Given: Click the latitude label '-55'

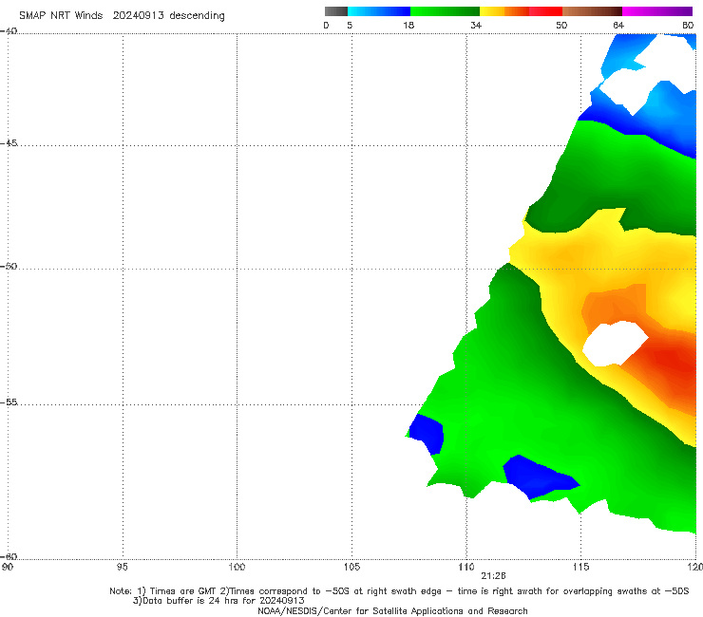Looking at the screenshot, I should click(x=9, y=402).
